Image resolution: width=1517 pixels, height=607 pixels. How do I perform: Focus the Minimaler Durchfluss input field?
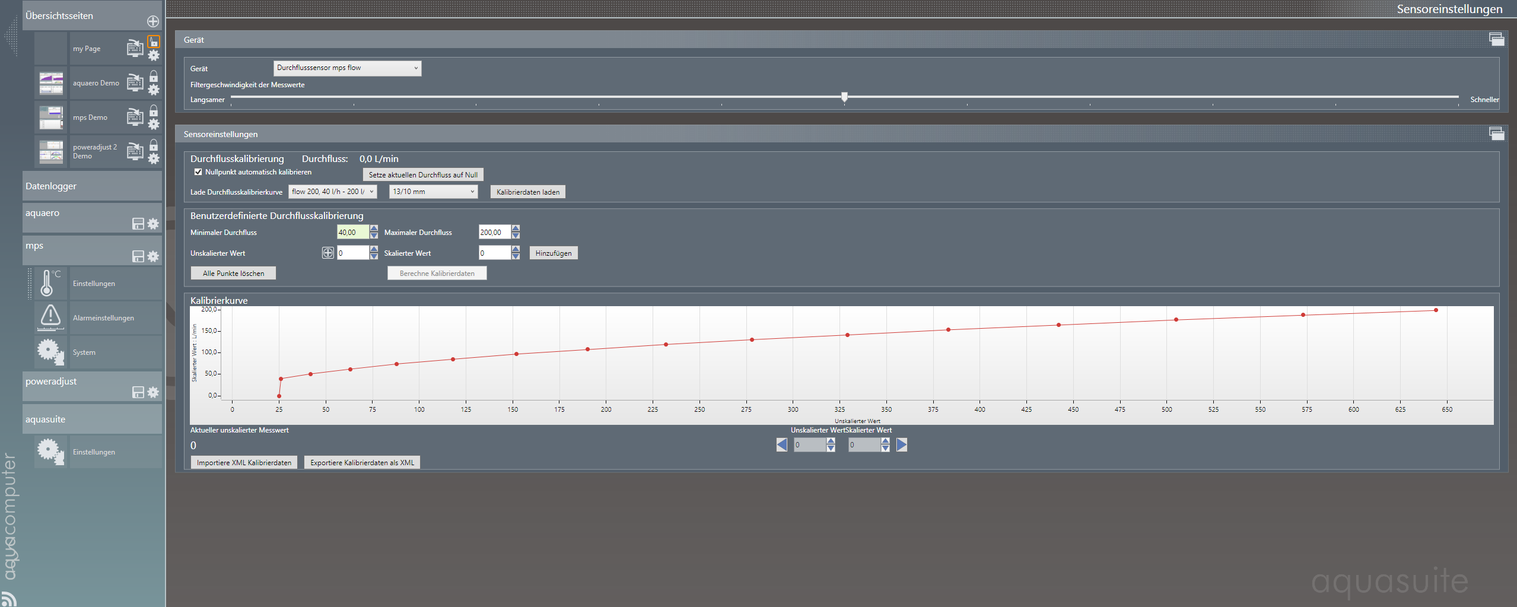pyautogui.click(x=353, y=232)
